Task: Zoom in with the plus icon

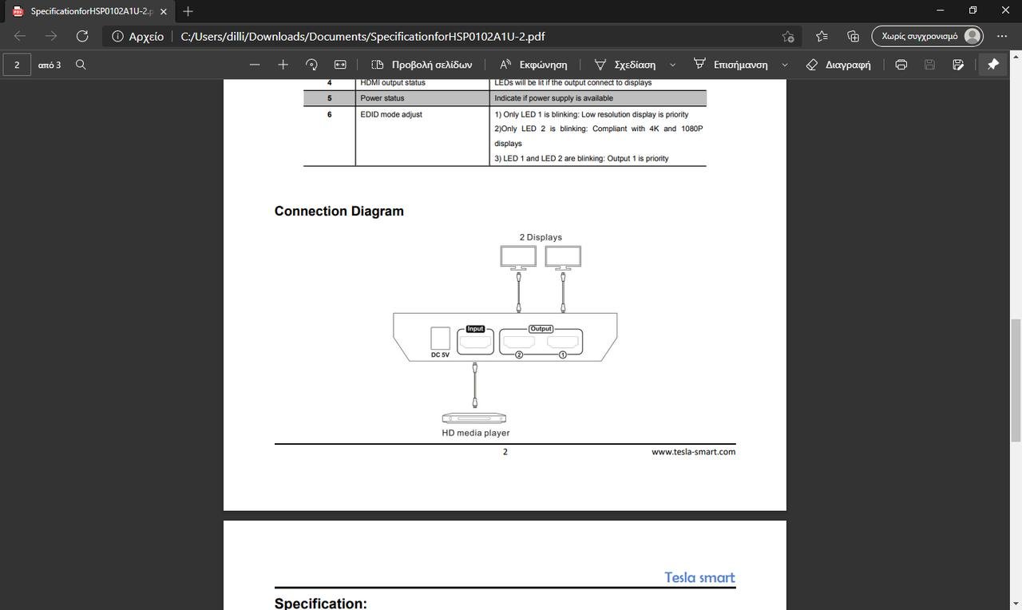Action: coord(283,65)
